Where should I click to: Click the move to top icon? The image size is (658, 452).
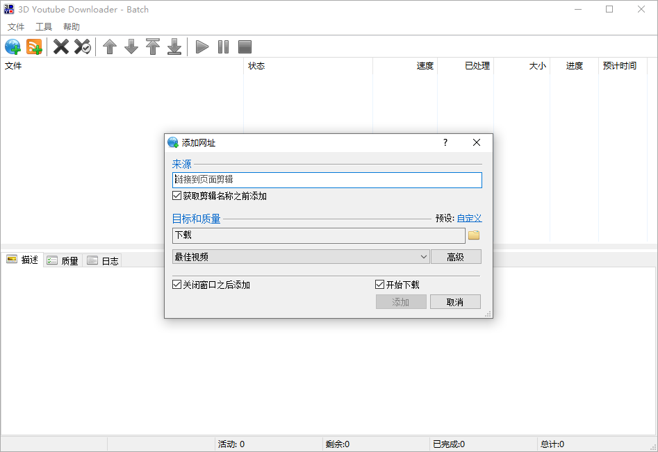point(153,47)
